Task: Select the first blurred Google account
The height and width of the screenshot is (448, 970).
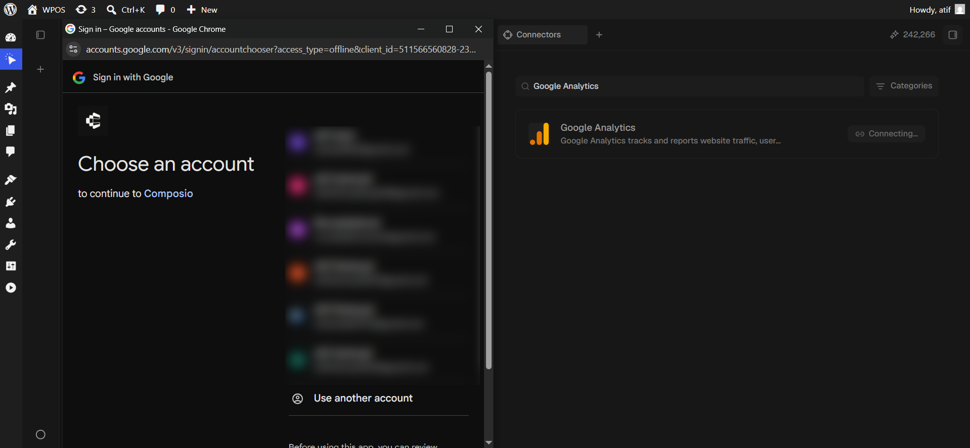Action: (379, 142)
